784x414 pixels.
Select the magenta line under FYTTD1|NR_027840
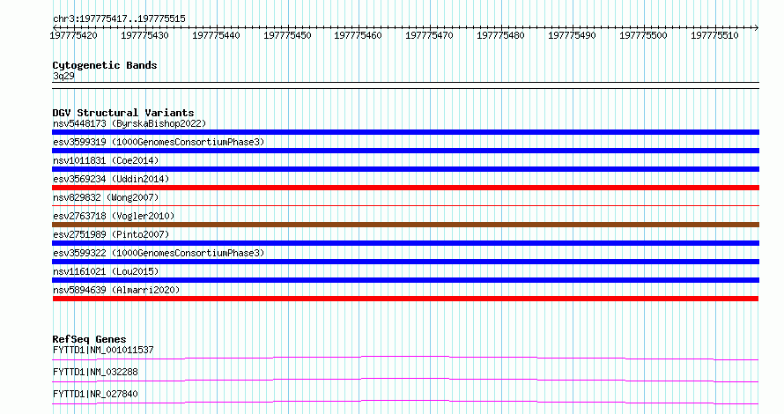pos(405,402)
